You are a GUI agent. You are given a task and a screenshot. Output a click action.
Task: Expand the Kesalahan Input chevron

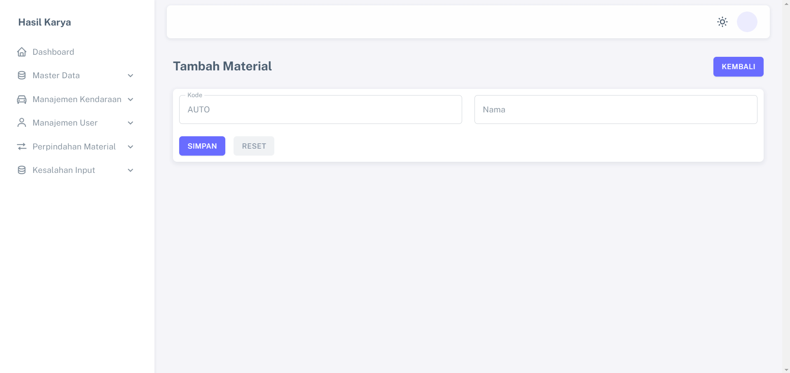[131, 170]
